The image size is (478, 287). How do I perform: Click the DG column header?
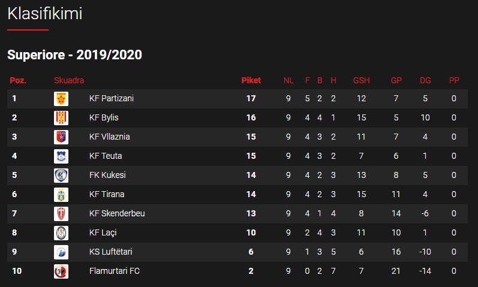coord(425,80)
